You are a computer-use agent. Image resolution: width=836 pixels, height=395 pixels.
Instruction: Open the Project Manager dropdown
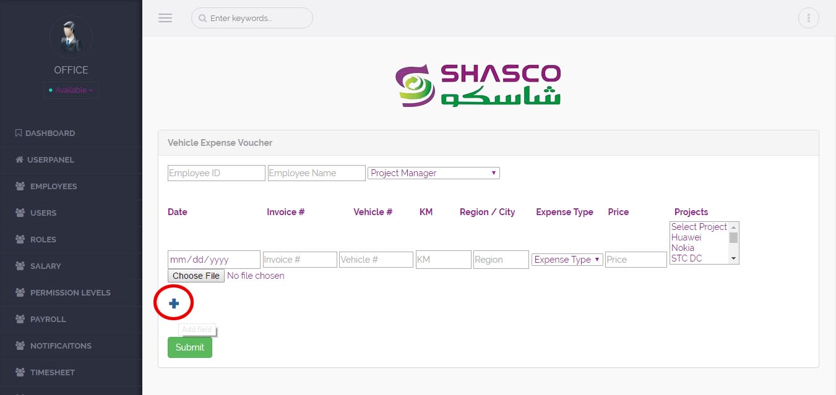click(434, 173)
